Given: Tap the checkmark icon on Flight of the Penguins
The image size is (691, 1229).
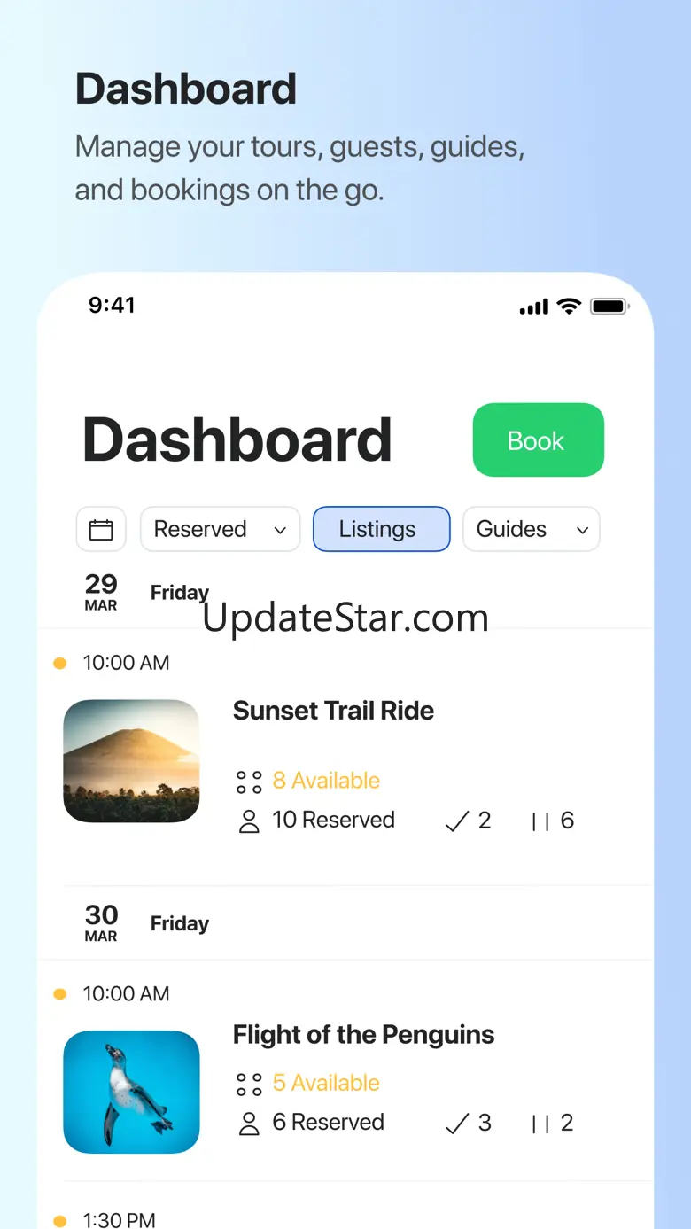Looking at the screenshot, I should [456, 1124].
